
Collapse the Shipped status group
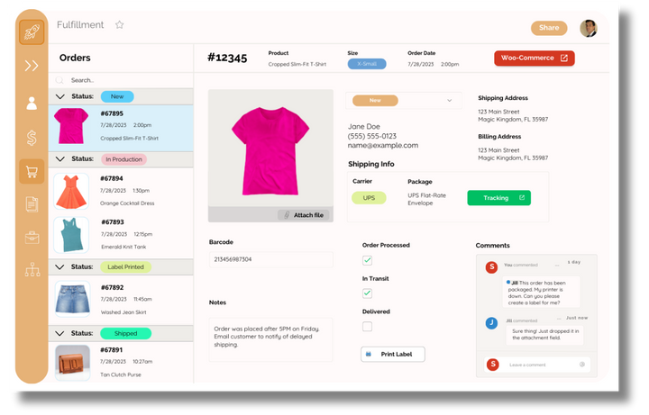pos(60,333)
